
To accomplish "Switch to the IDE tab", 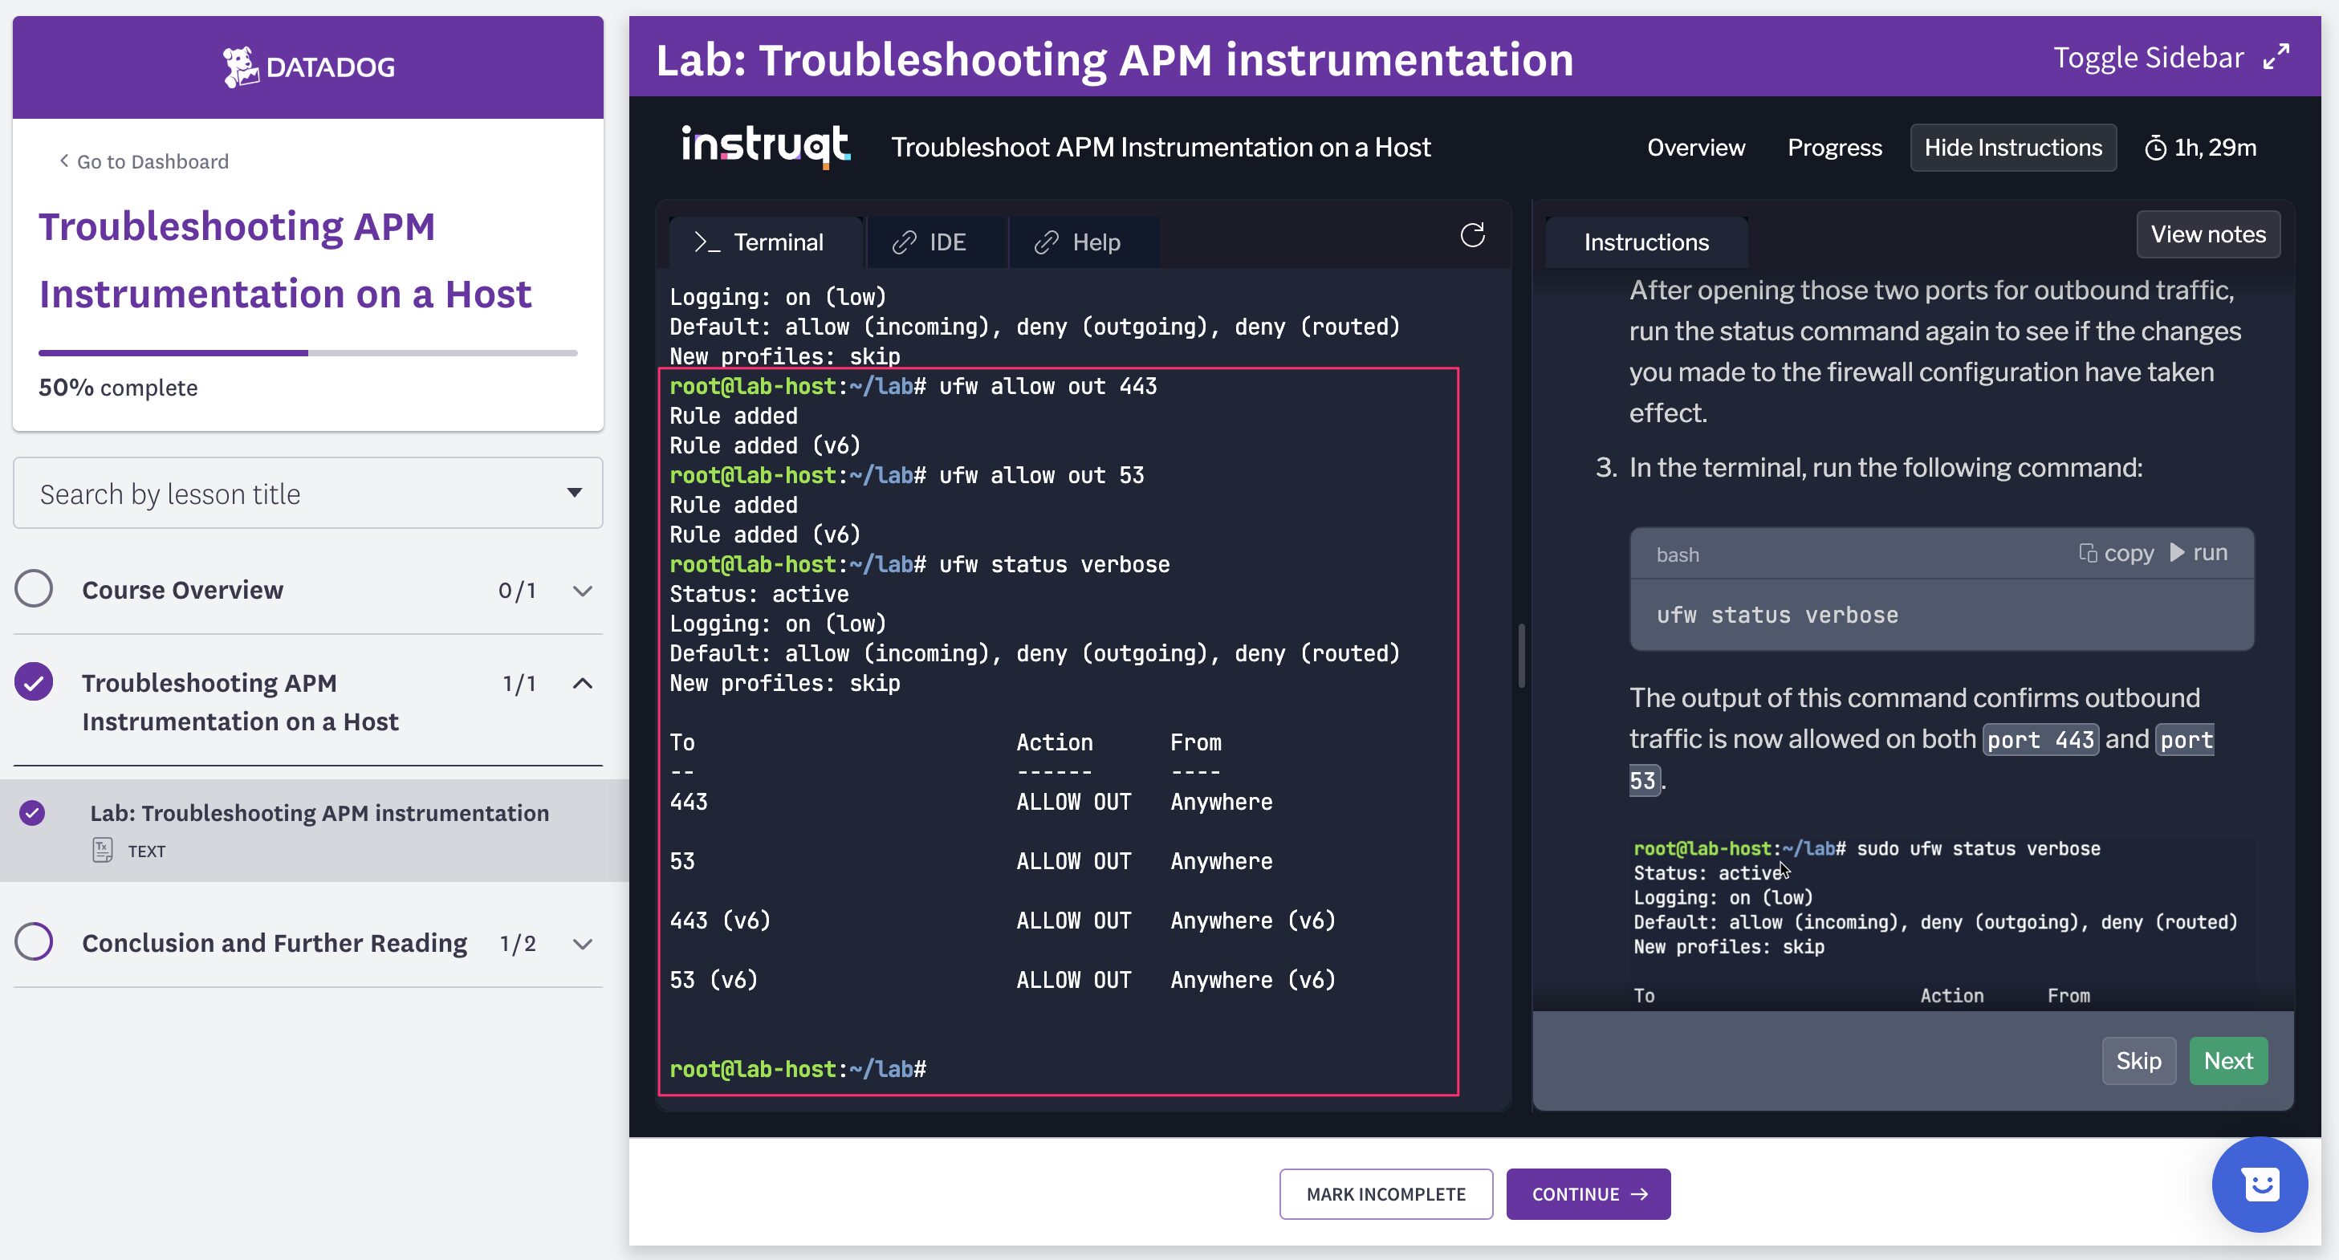I will pyautogui.click(x=938, y=242).
